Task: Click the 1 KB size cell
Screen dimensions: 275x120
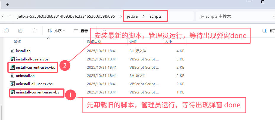Action: point(180,92)
